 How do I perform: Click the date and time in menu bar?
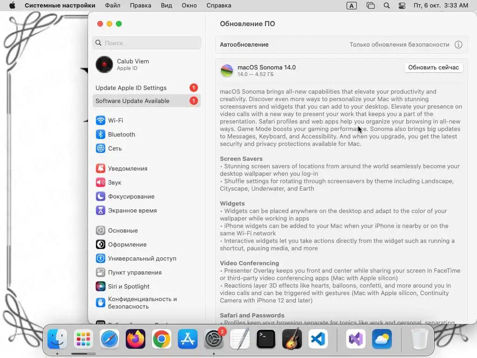point(441,6)
